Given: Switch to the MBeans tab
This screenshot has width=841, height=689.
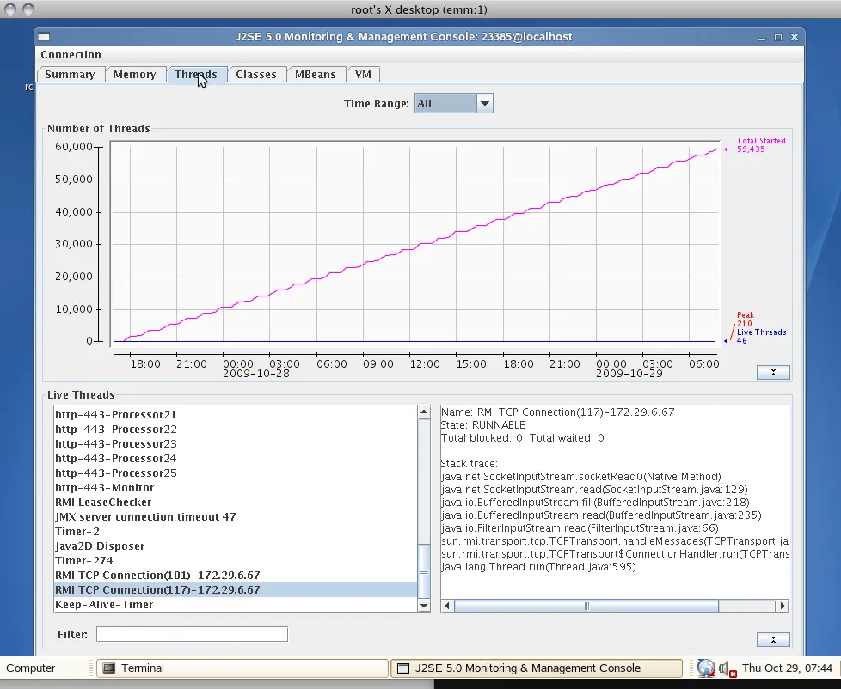Looking at the screenshot, I should [x=315, y=75].
